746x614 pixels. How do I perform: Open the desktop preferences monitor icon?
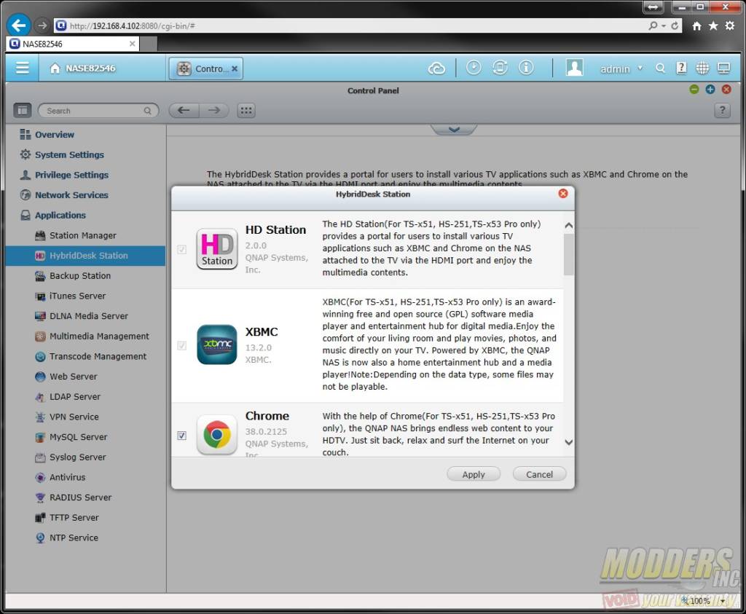tap(723, 68)
